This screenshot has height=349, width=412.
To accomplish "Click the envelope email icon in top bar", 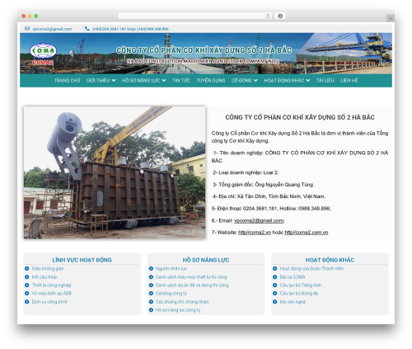I will (27, 29).
